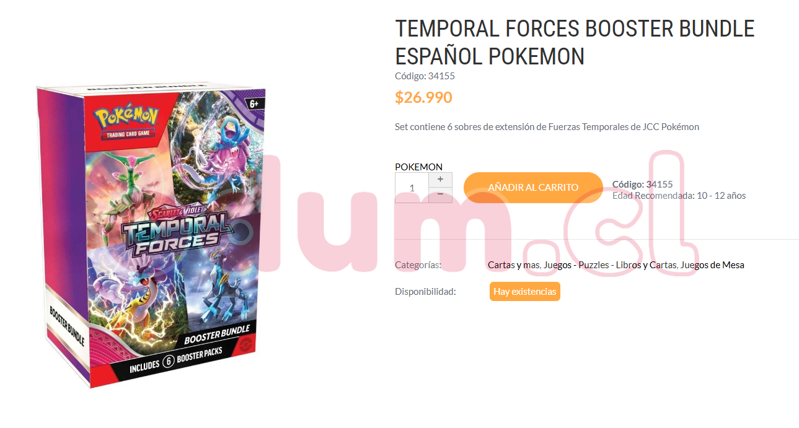Add product with Añadir al carrito
The image size is (799, 428).
coord(533,188)
